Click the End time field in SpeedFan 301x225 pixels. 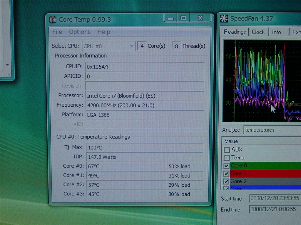(275, 209)
